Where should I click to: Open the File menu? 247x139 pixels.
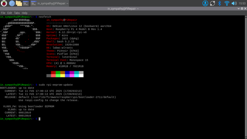(3, 13)
